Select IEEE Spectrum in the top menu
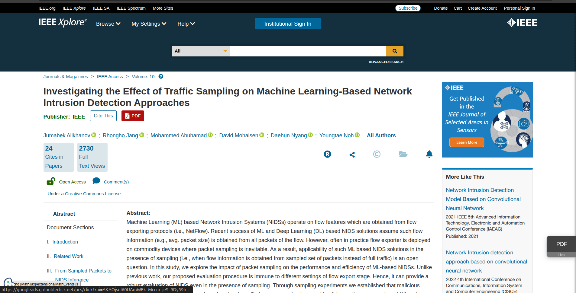 (x=131, y=8)
